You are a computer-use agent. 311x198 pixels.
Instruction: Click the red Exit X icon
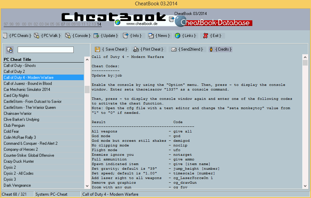[x=205, y=36]
